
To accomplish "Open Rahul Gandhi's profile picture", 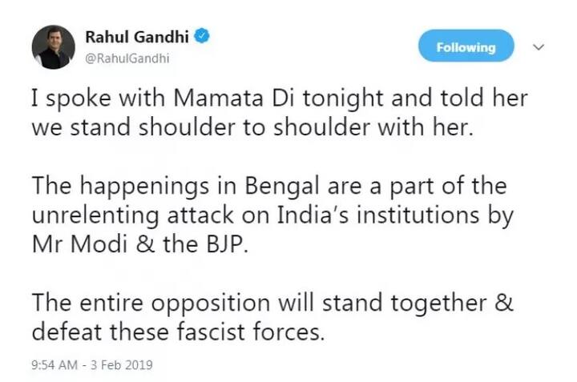I will 53,46.
